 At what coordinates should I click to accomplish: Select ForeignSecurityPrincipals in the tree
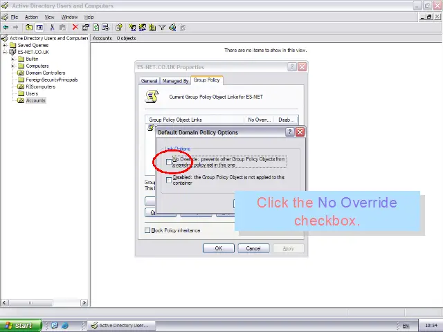(x=52, y=80)
